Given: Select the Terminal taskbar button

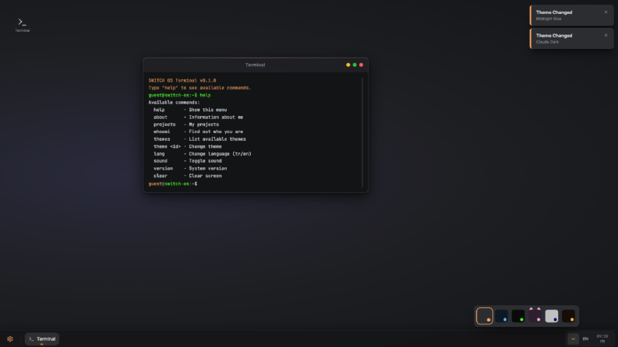Looking at the screenshot, I should pos(42,338).
